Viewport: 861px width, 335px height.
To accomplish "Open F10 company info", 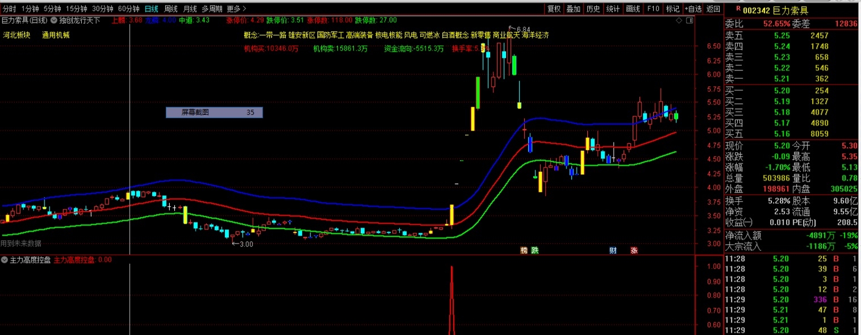I will coord(653,9).
